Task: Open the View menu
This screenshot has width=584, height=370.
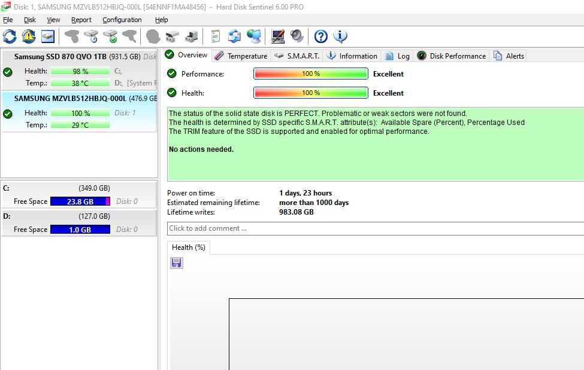Action: [53, 20]
